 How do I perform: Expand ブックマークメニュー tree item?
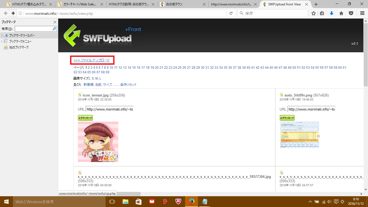(2, 41)
